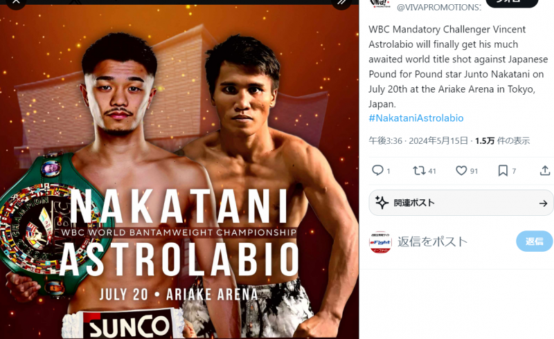Screen dimensions: 554x339
Task: Bookmark this post
Action: 503,170
